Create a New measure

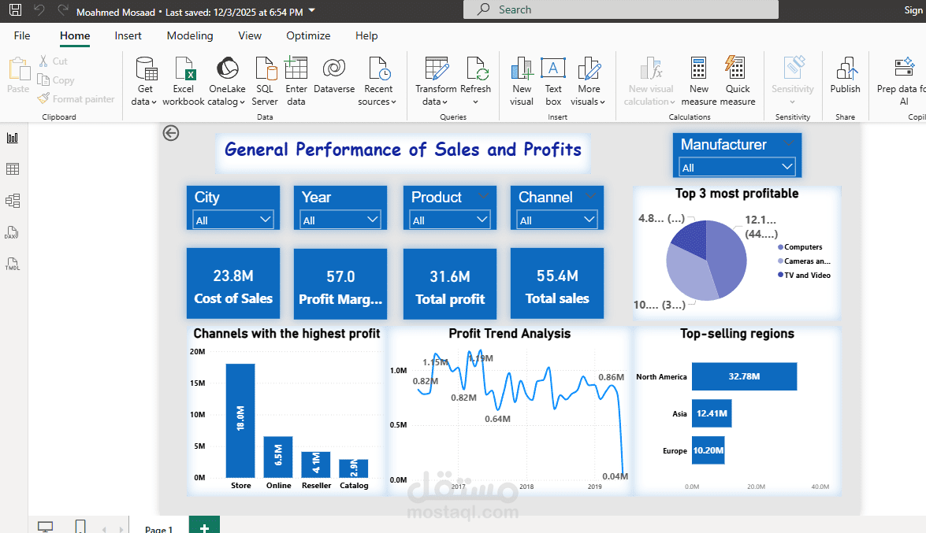(698, 79)
